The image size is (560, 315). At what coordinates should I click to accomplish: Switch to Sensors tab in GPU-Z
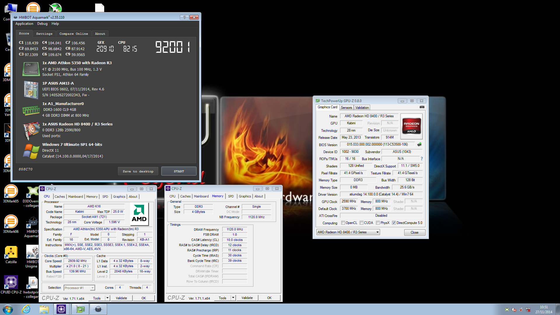[346, 108]
